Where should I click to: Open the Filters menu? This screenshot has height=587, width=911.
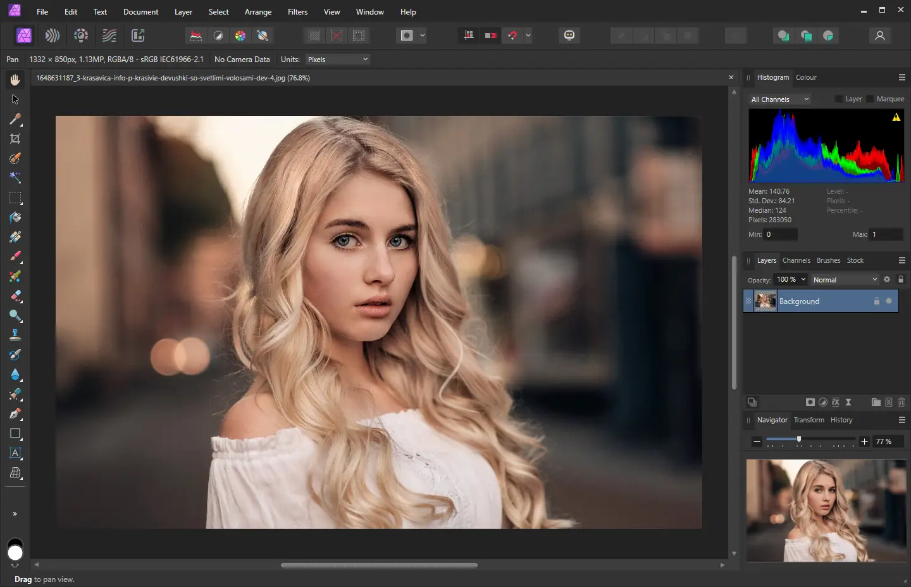pyautogui.click(x=297, y=11)
